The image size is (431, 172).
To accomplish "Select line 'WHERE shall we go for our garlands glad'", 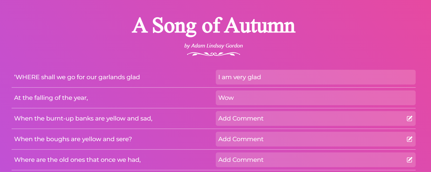I will click(x=77, y=77).
